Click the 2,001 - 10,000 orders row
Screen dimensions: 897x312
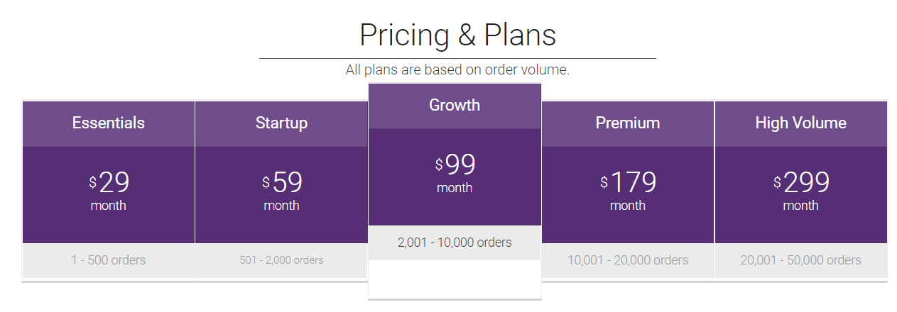(x=455, y=243)
